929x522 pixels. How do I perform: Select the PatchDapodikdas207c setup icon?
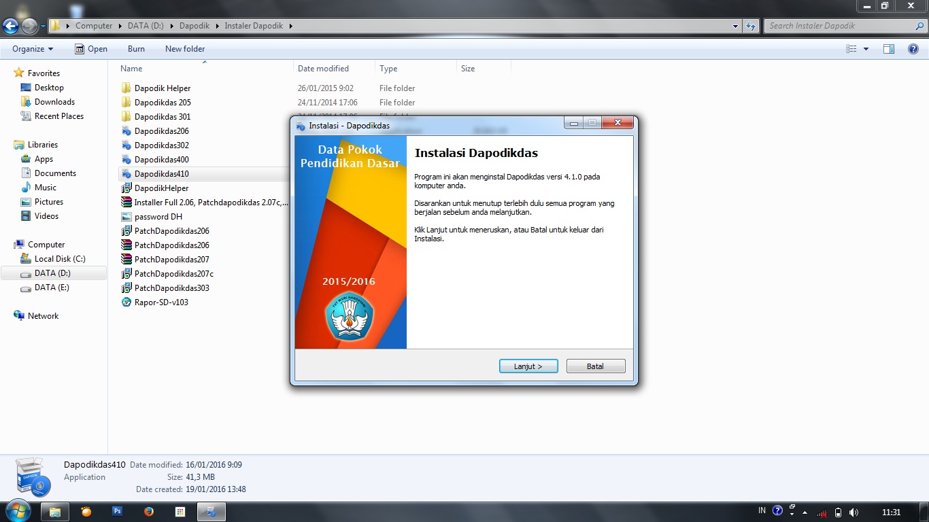pyautogui.click(x=126, y=274)
